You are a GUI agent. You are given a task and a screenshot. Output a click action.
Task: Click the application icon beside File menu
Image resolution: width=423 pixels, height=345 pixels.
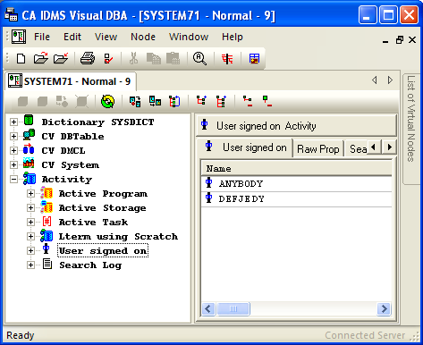click(x=19, y=37)
